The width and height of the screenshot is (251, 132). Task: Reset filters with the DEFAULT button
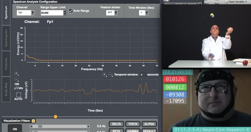[x=149, y=131]
